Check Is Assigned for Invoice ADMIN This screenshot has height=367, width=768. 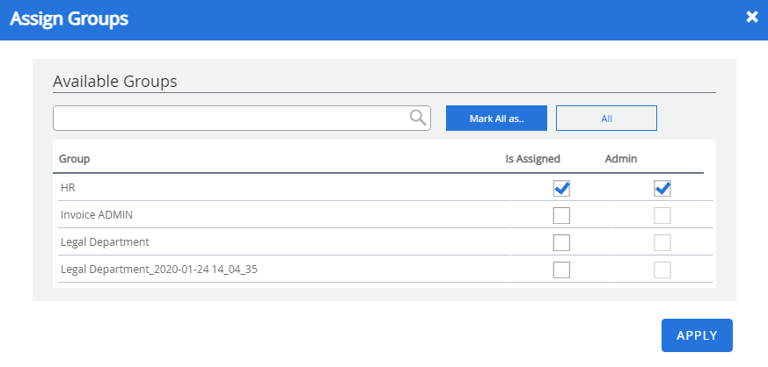pos(561,215)
